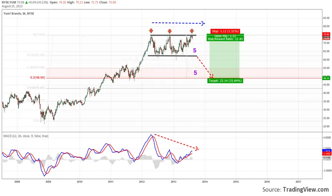332x196 pixels.
Task: Click the 60.00 price axis label
Action: (326, 60)
